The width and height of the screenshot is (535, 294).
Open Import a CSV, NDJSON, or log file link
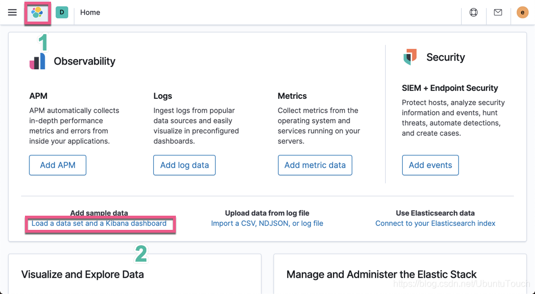(x=267, y=223)
